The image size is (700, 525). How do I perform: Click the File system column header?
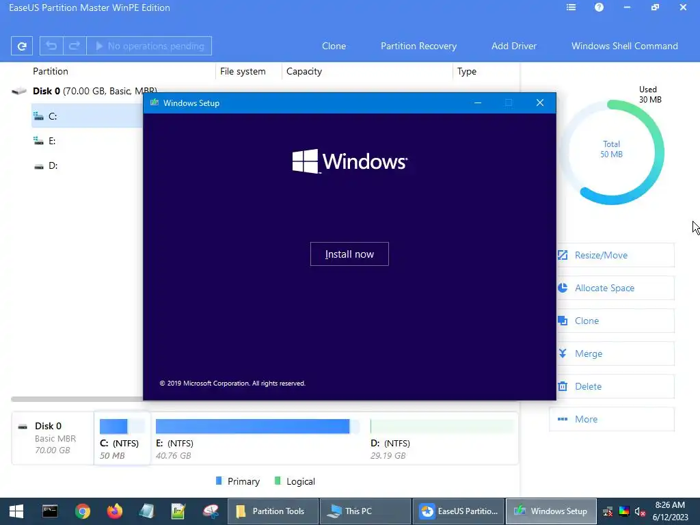[x=243, y=71]
